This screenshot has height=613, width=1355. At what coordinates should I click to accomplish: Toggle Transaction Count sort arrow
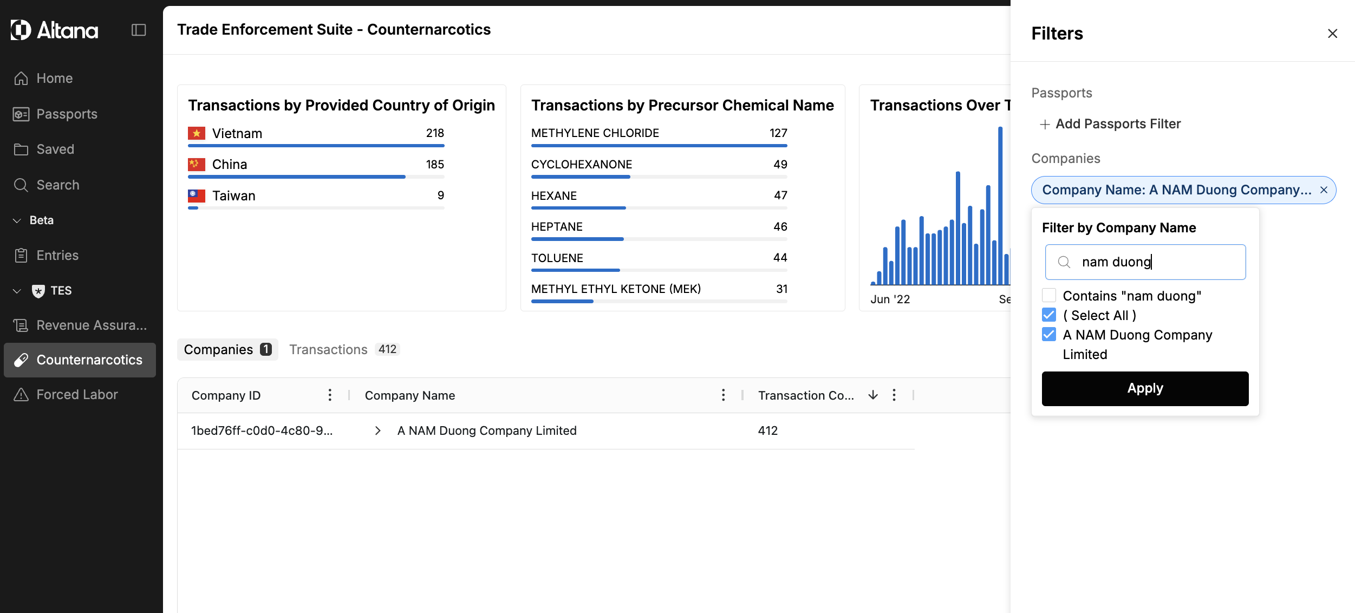873,395
